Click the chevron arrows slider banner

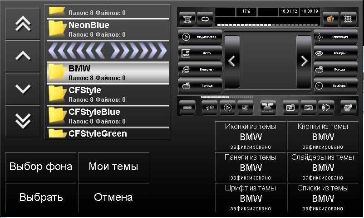(x=108, y=51)
